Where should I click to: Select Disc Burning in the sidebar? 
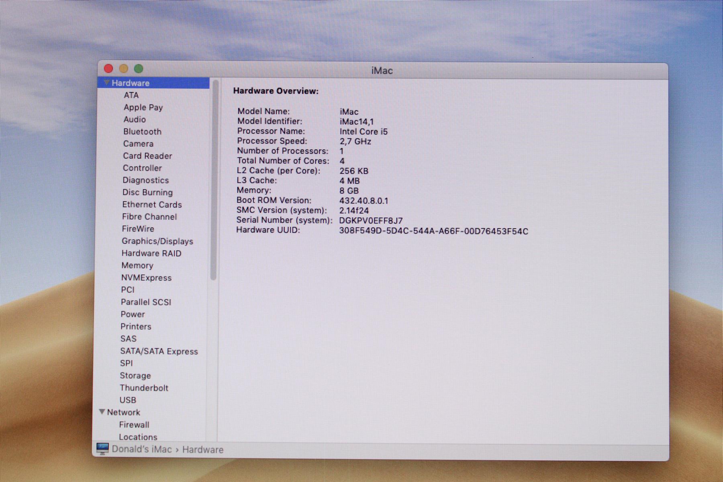tap(147, 192)
